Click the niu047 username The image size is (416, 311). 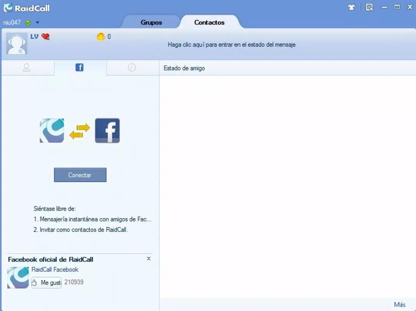coord(12,23)
